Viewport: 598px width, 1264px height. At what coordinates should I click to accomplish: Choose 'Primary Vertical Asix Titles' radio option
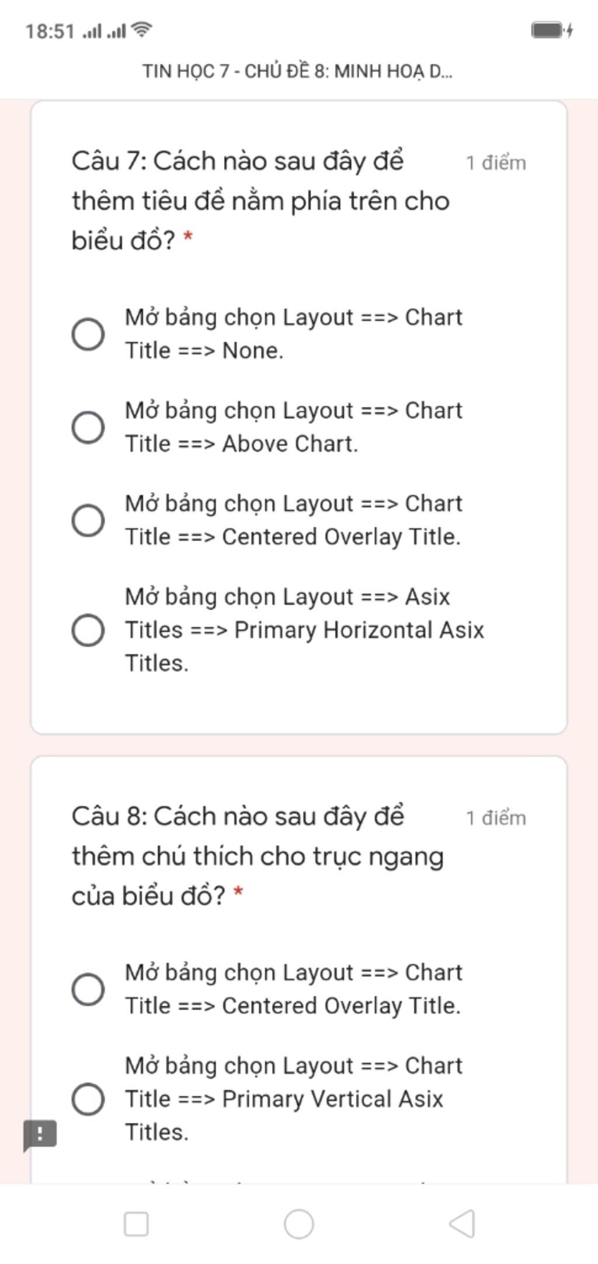[88, 1099]
